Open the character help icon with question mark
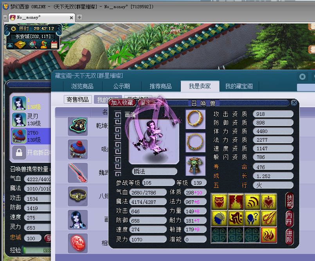Screen dimensions: 315x261 pos(44,45)
